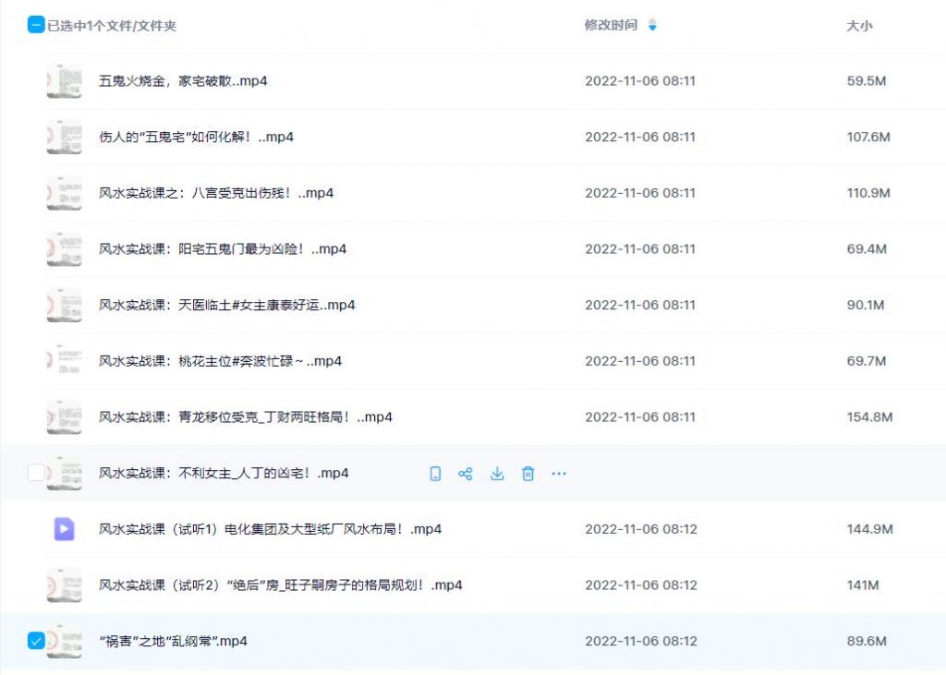Click thumbnail of 天医临土 video file

64,305
